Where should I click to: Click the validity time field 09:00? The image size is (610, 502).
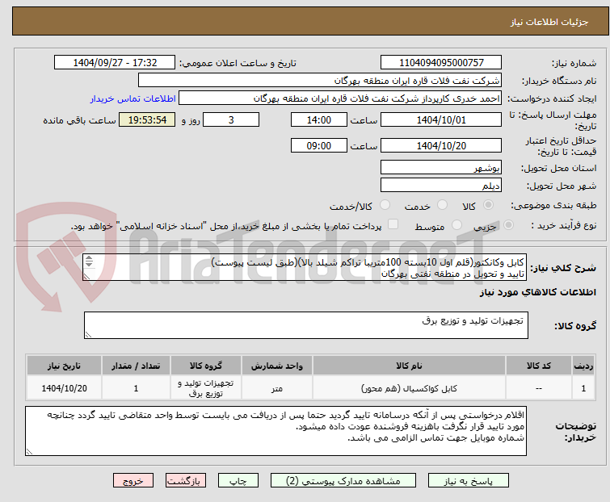[318, 146]
